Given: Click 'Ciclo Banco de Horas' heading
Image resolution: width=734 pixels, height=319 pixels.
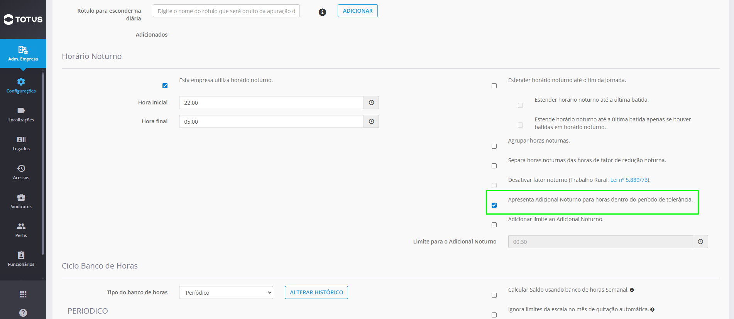Looking at the screenshot, I should tap(100, 266).
